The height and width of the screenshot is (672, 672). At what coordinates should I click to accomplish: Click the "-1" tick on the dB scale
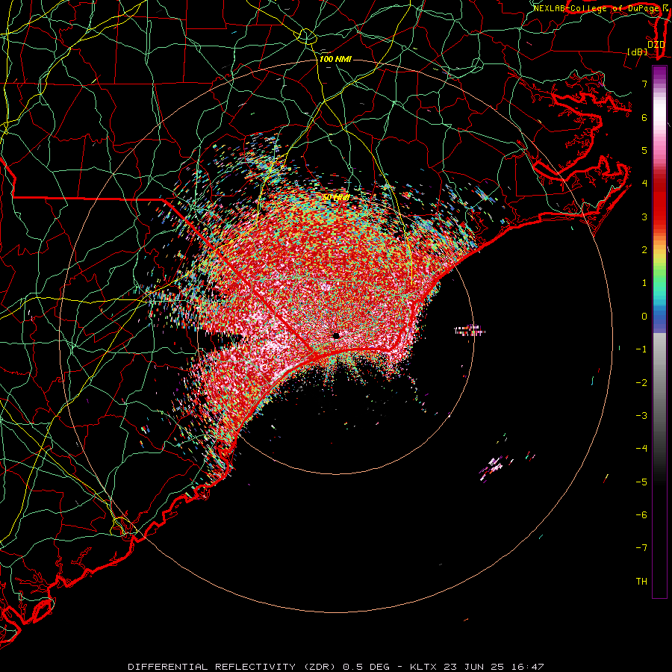[x=641, y=349]
